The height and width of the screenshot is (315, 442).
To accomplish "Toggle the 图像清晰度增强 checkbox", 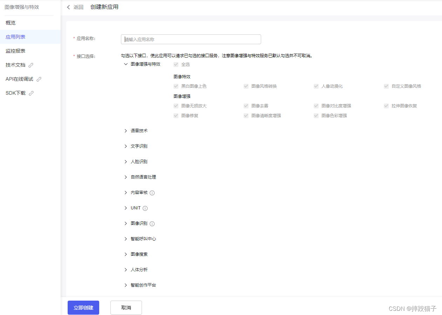I will [246, 116].
